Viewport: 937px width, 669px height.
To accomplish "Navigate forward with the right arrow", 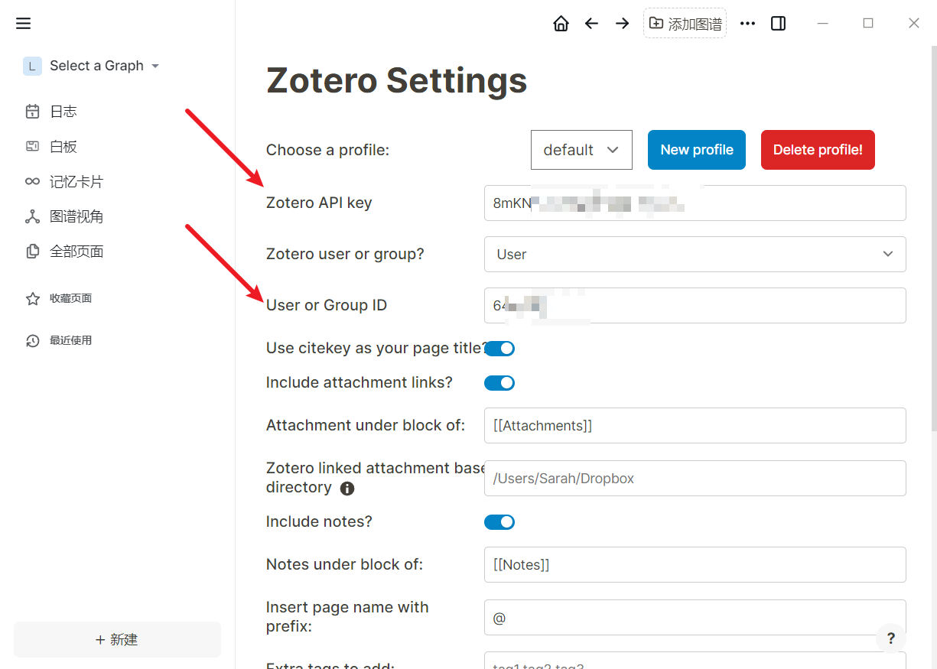I will (622, 24).
